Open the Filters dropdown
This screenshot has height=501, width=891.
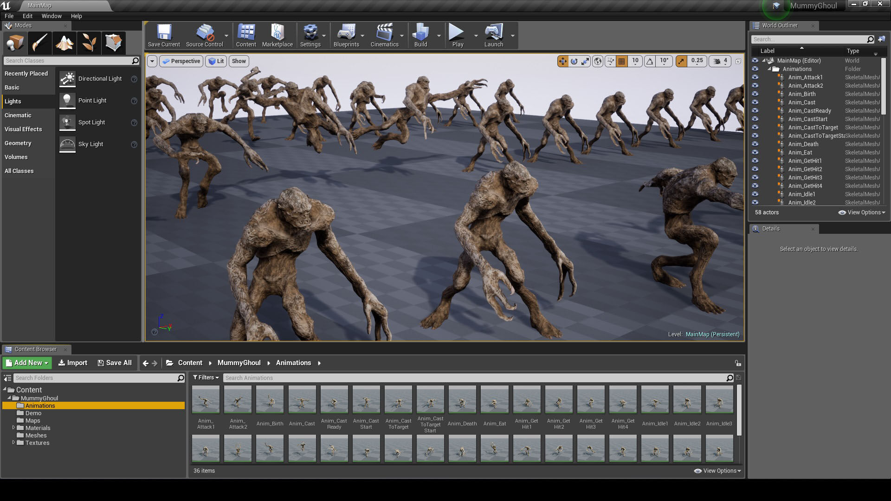point(206,378)
